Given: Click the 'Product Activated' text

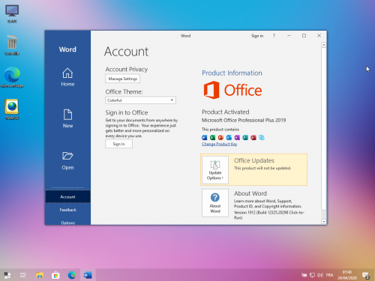Looking at the screenshot, I should tap(226, 112).
